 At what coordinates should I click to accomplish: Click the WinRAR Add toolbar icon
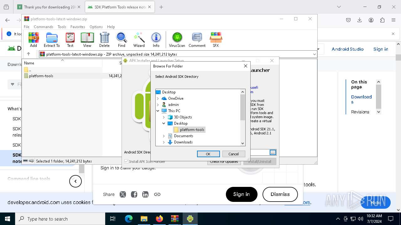click(34, 40)
